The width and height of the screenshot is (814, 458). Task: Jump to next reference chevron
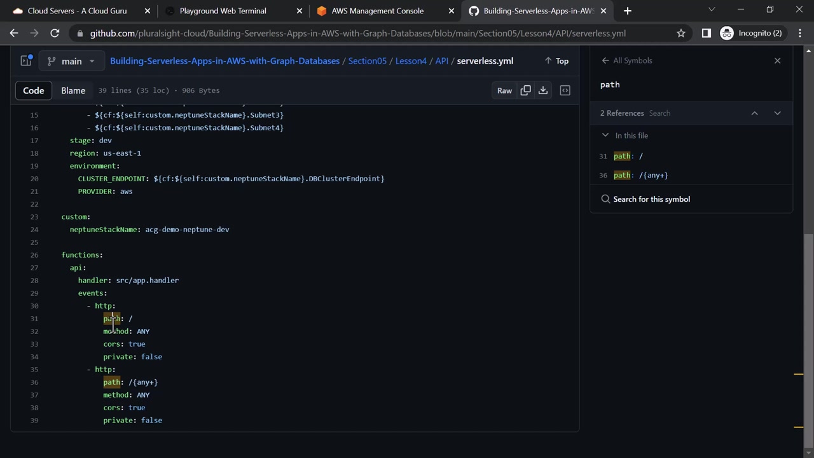[x=777, y=113]
